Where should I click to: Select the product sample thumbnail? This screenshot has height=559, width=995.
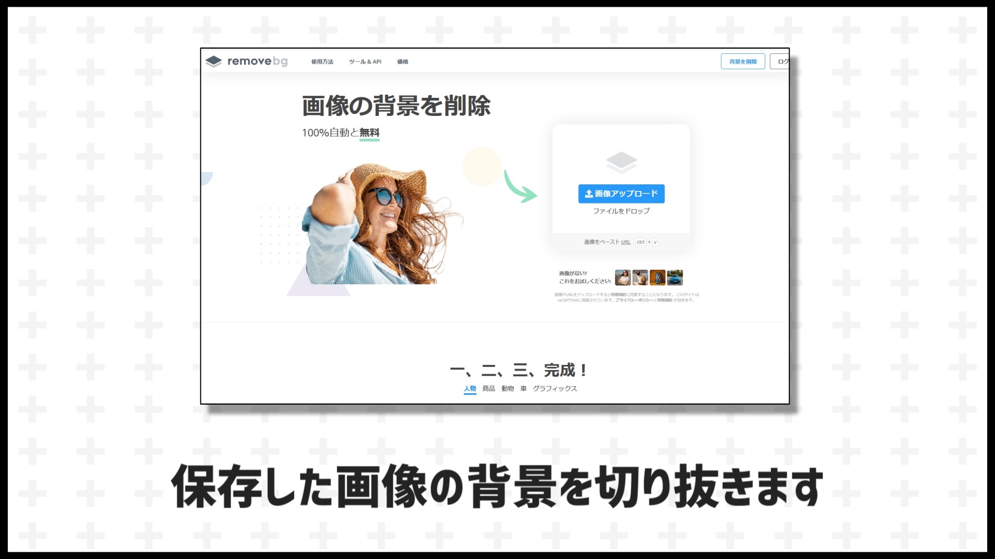pos(657,276)
